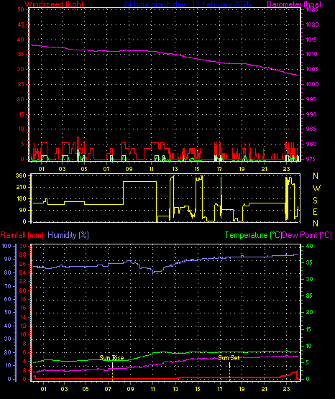
Task: Click the '270' wind direction axis label
Action: click(x=21, y=188)
